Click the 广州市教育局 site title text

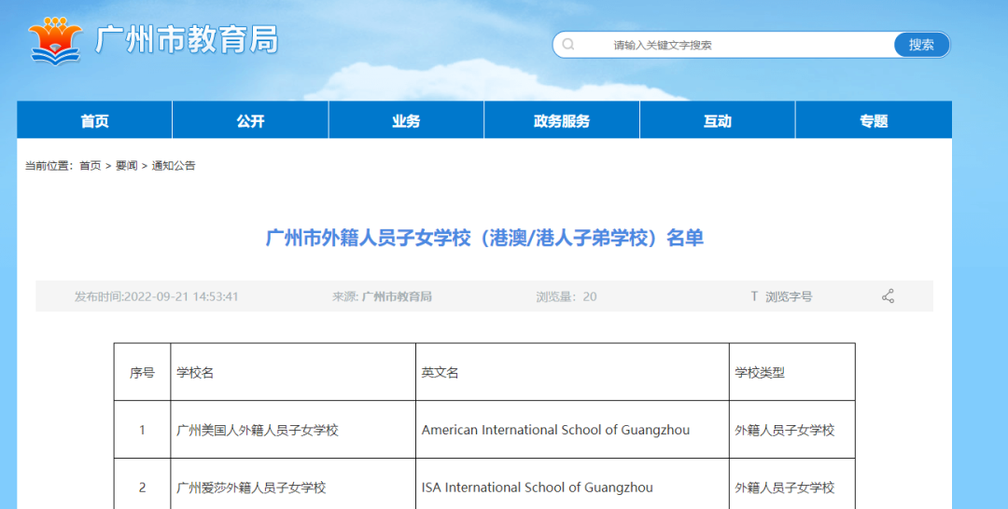187,40
